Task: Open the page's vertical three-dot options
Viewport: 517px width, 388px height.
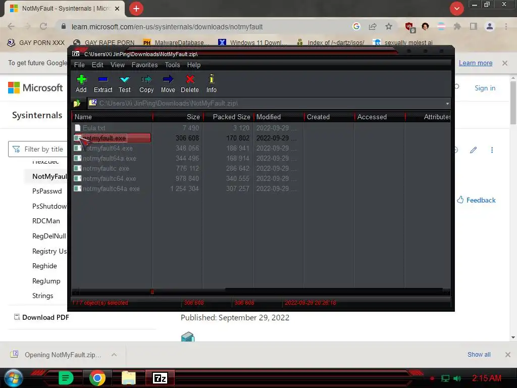Action: pyautogui.click(x=492, y=150)
